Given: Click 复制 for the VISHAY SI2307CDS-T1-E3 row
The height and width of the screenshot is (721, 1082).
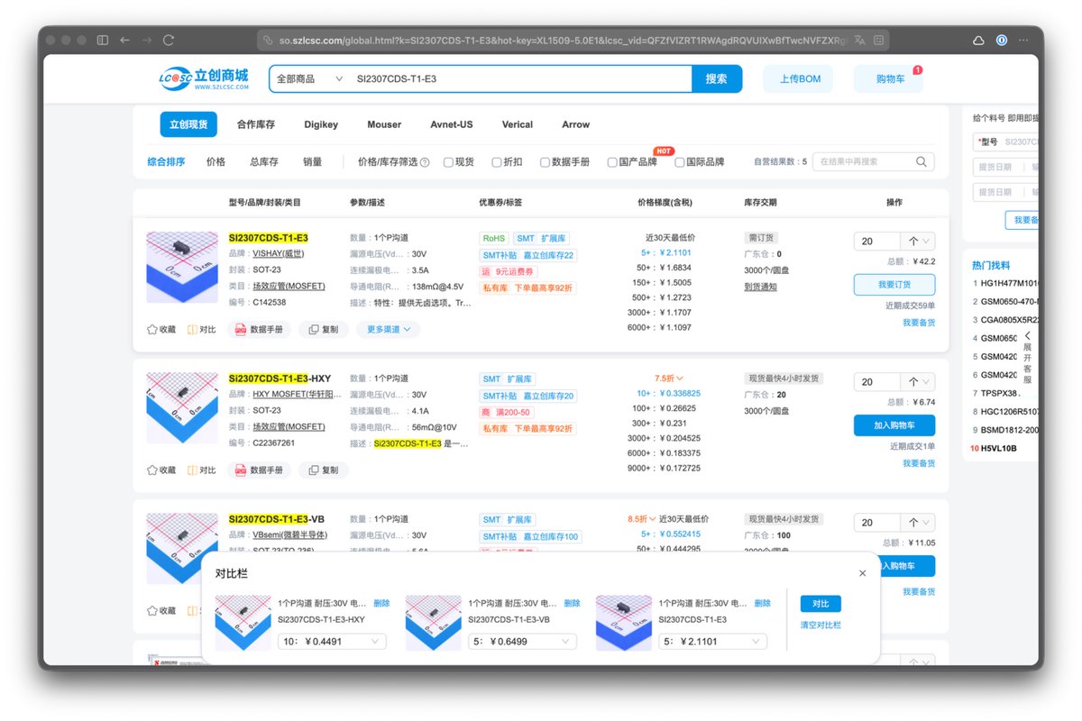Looking at the screenshot, I should (324, 330).
